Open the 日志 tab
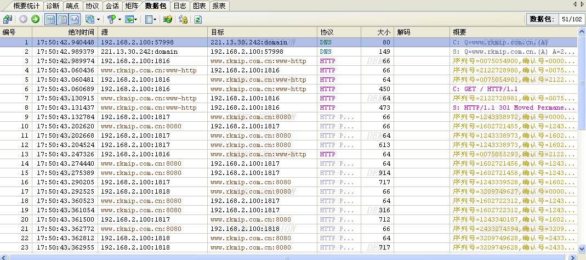Image resolution: width=586 pixels, height=260 pixels. click(x=179, y=5)
